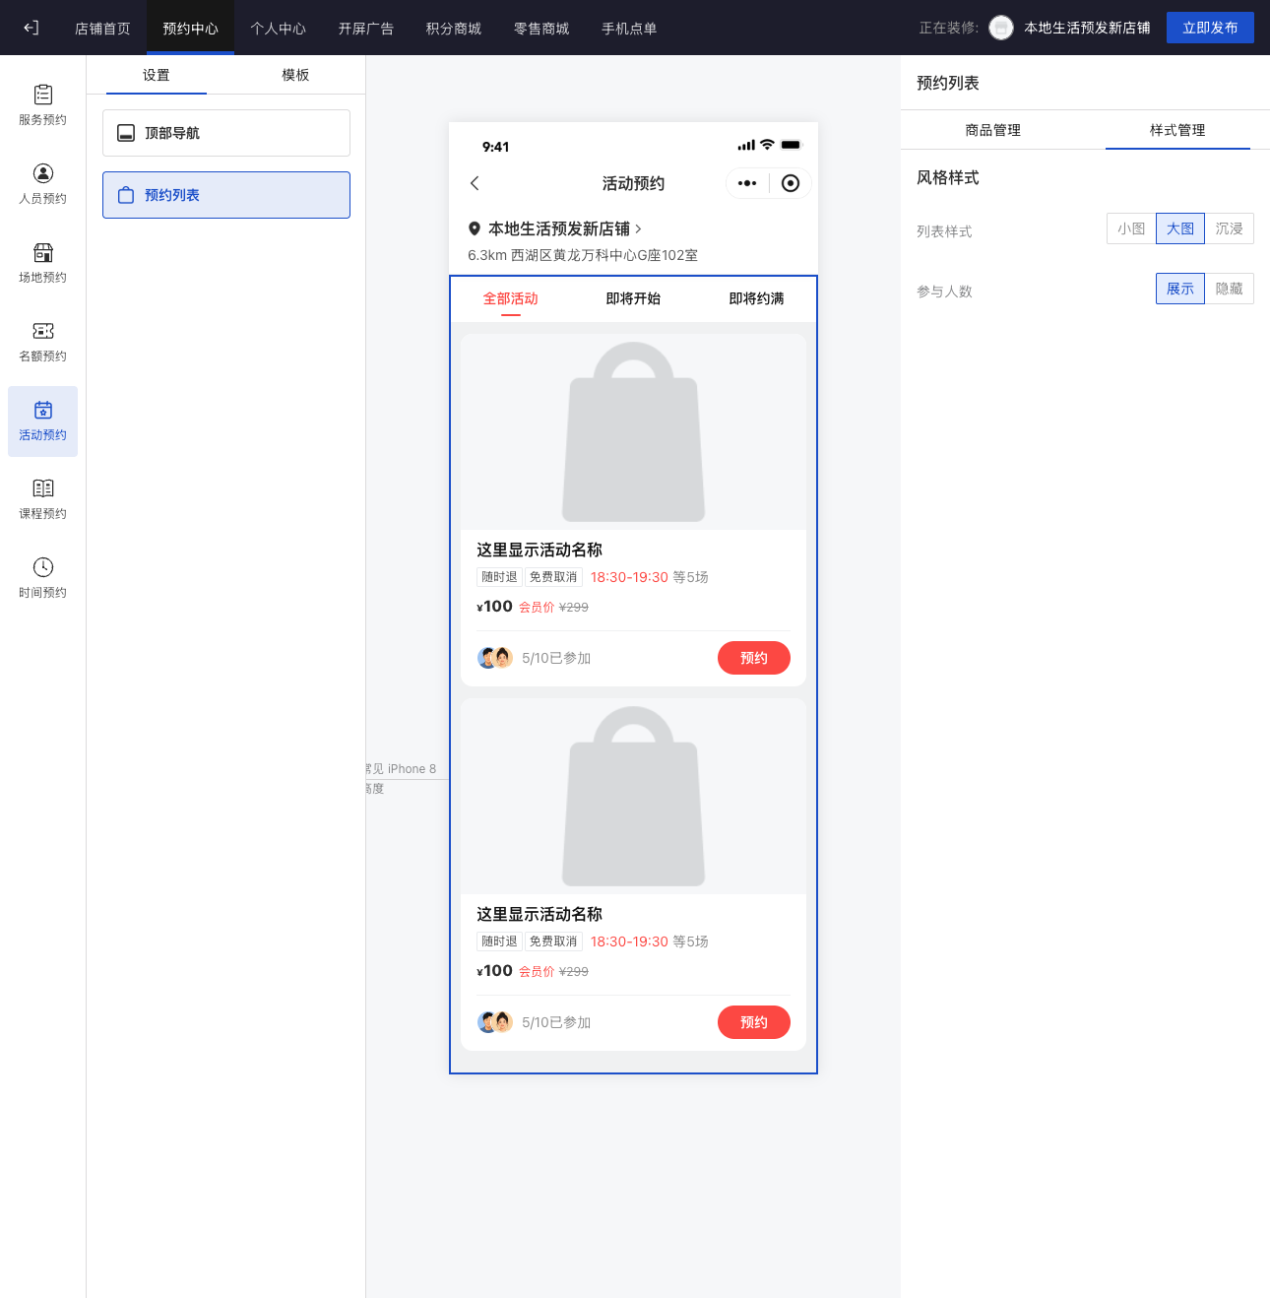Go to 店铺首页 in the top menu
This screenshot has width=1270, height=1298.
102,28
